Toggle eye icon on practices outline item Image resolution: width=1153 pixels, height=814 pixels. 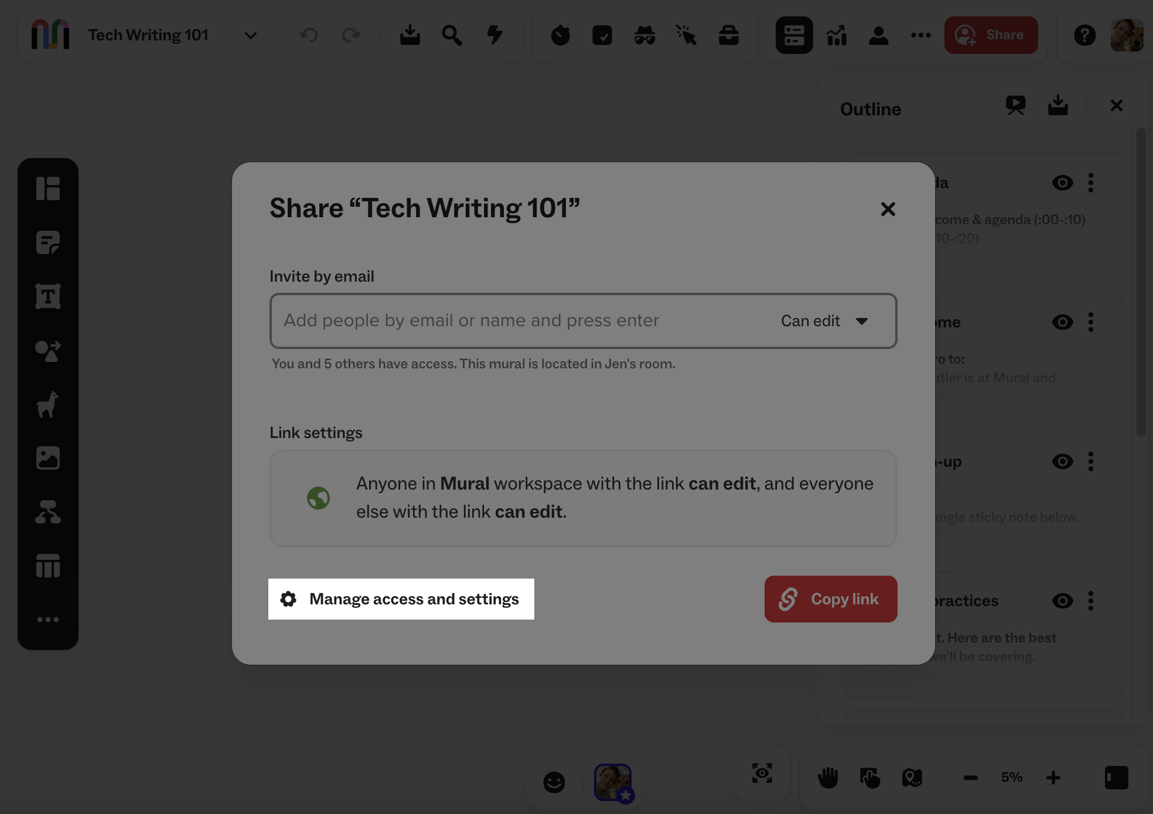1062,601
